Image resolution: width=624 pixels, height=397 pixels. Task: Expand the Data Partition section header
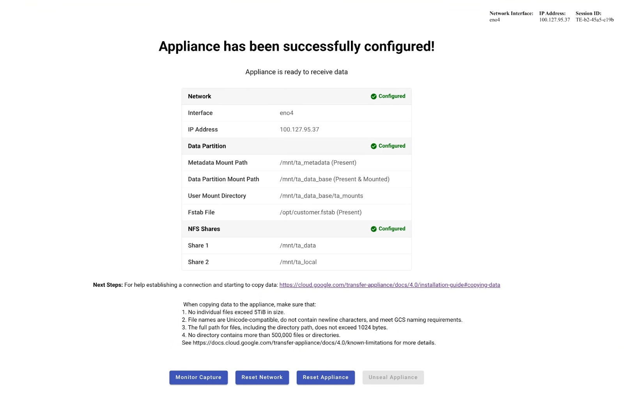[x=207, y=146]
